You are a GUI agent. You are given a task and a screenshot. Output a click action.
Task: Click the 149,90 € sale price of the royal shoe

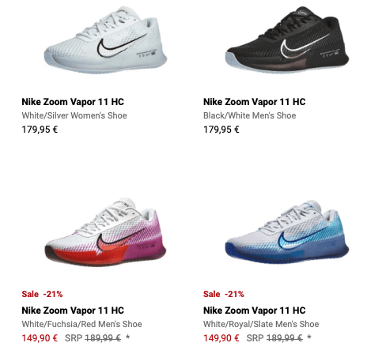[221, 338]
